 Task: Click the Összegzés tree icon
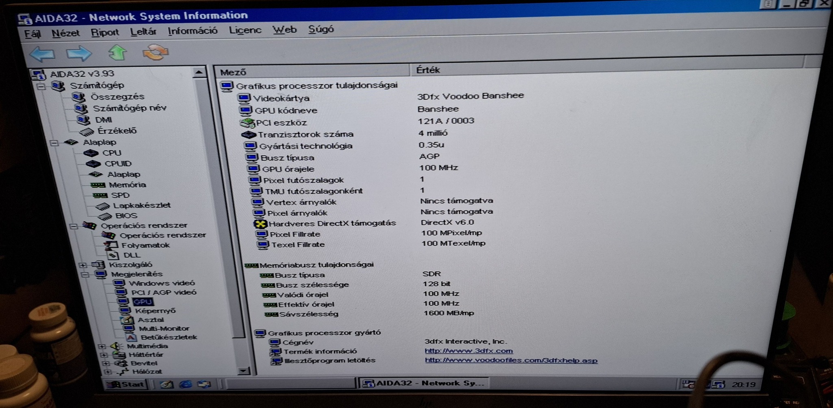(79, 97)
